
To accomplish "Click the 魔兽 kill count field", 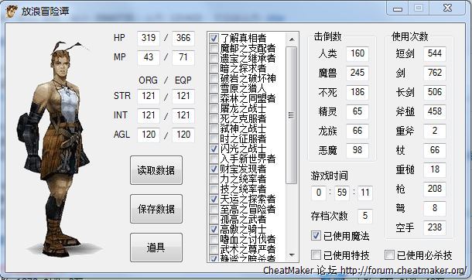I will point(357,73).
